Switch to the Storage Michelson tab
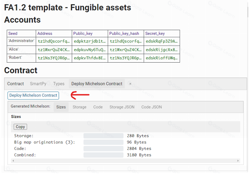Image resolution: width=250 pixels, height=174 pixels. 80,107
